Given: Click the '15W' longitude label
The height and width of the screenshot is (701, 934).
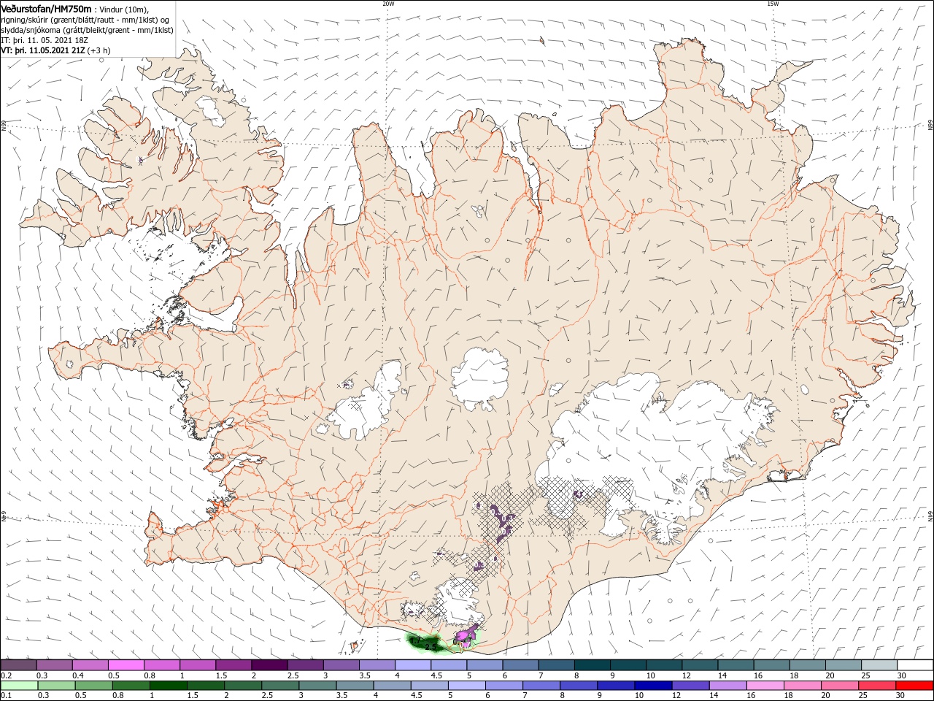Looking at the screenshot, I should pyautogui.click(x=773, y=4).
